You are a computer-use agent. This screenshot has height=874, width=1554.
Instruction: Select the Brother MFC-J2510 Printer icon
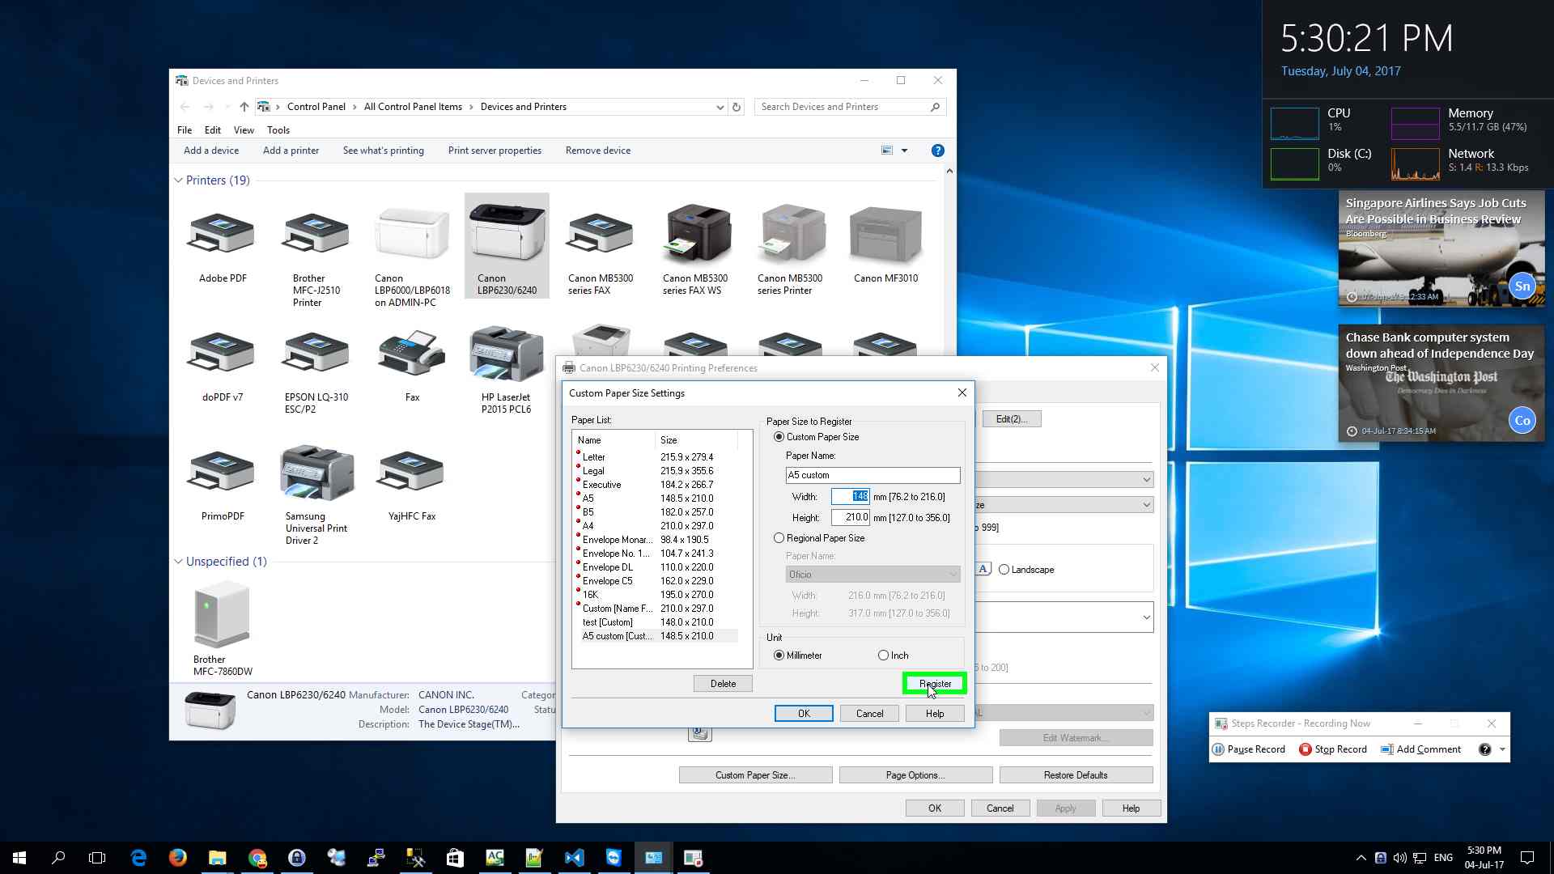[x=316, y=233]
